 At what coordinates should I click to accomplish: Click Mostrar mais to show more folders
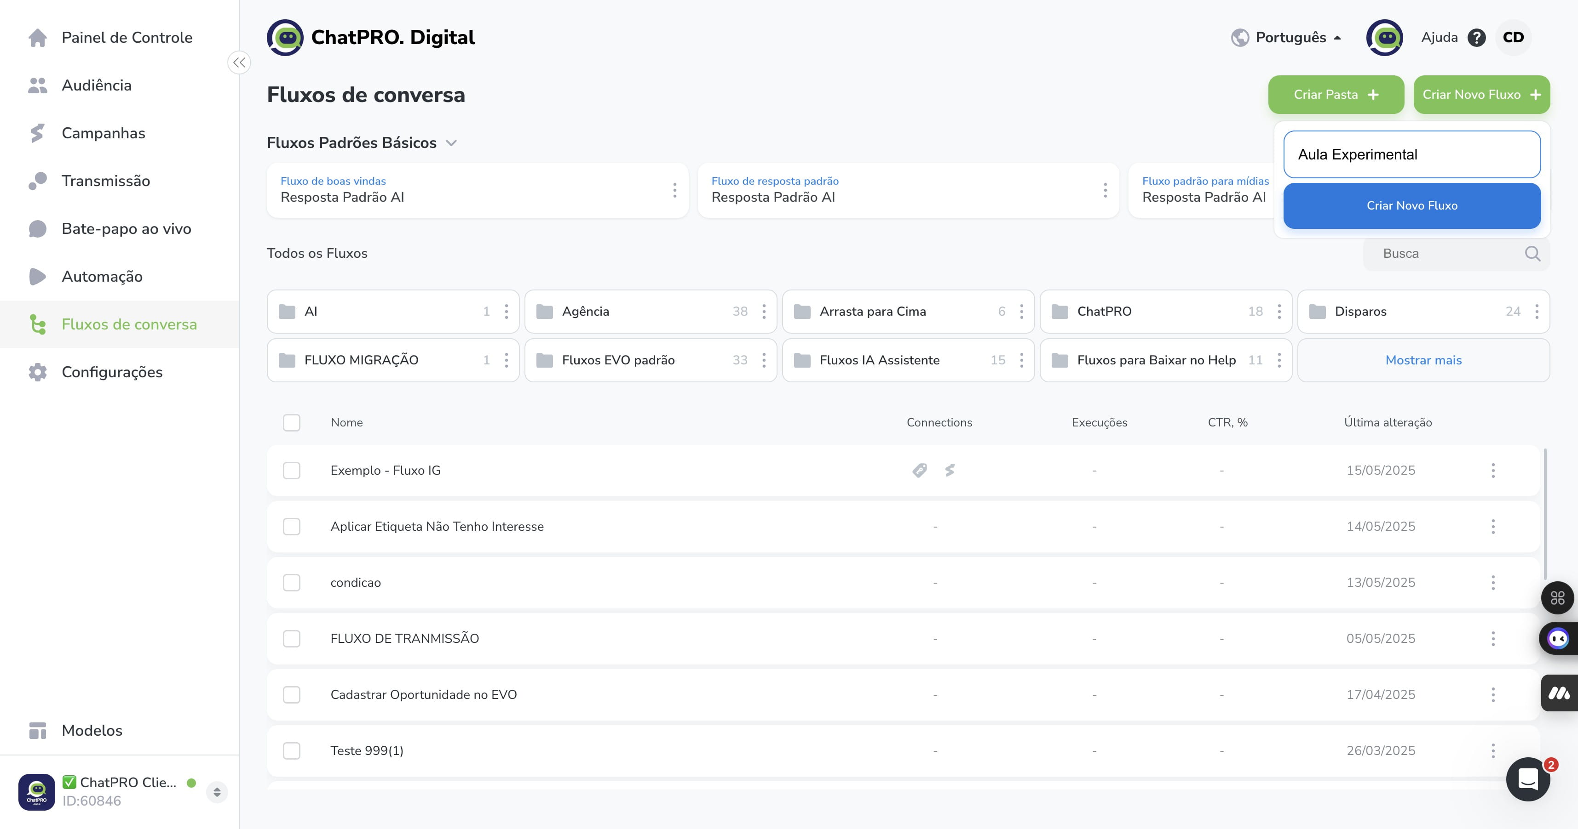pos(1423,360)
